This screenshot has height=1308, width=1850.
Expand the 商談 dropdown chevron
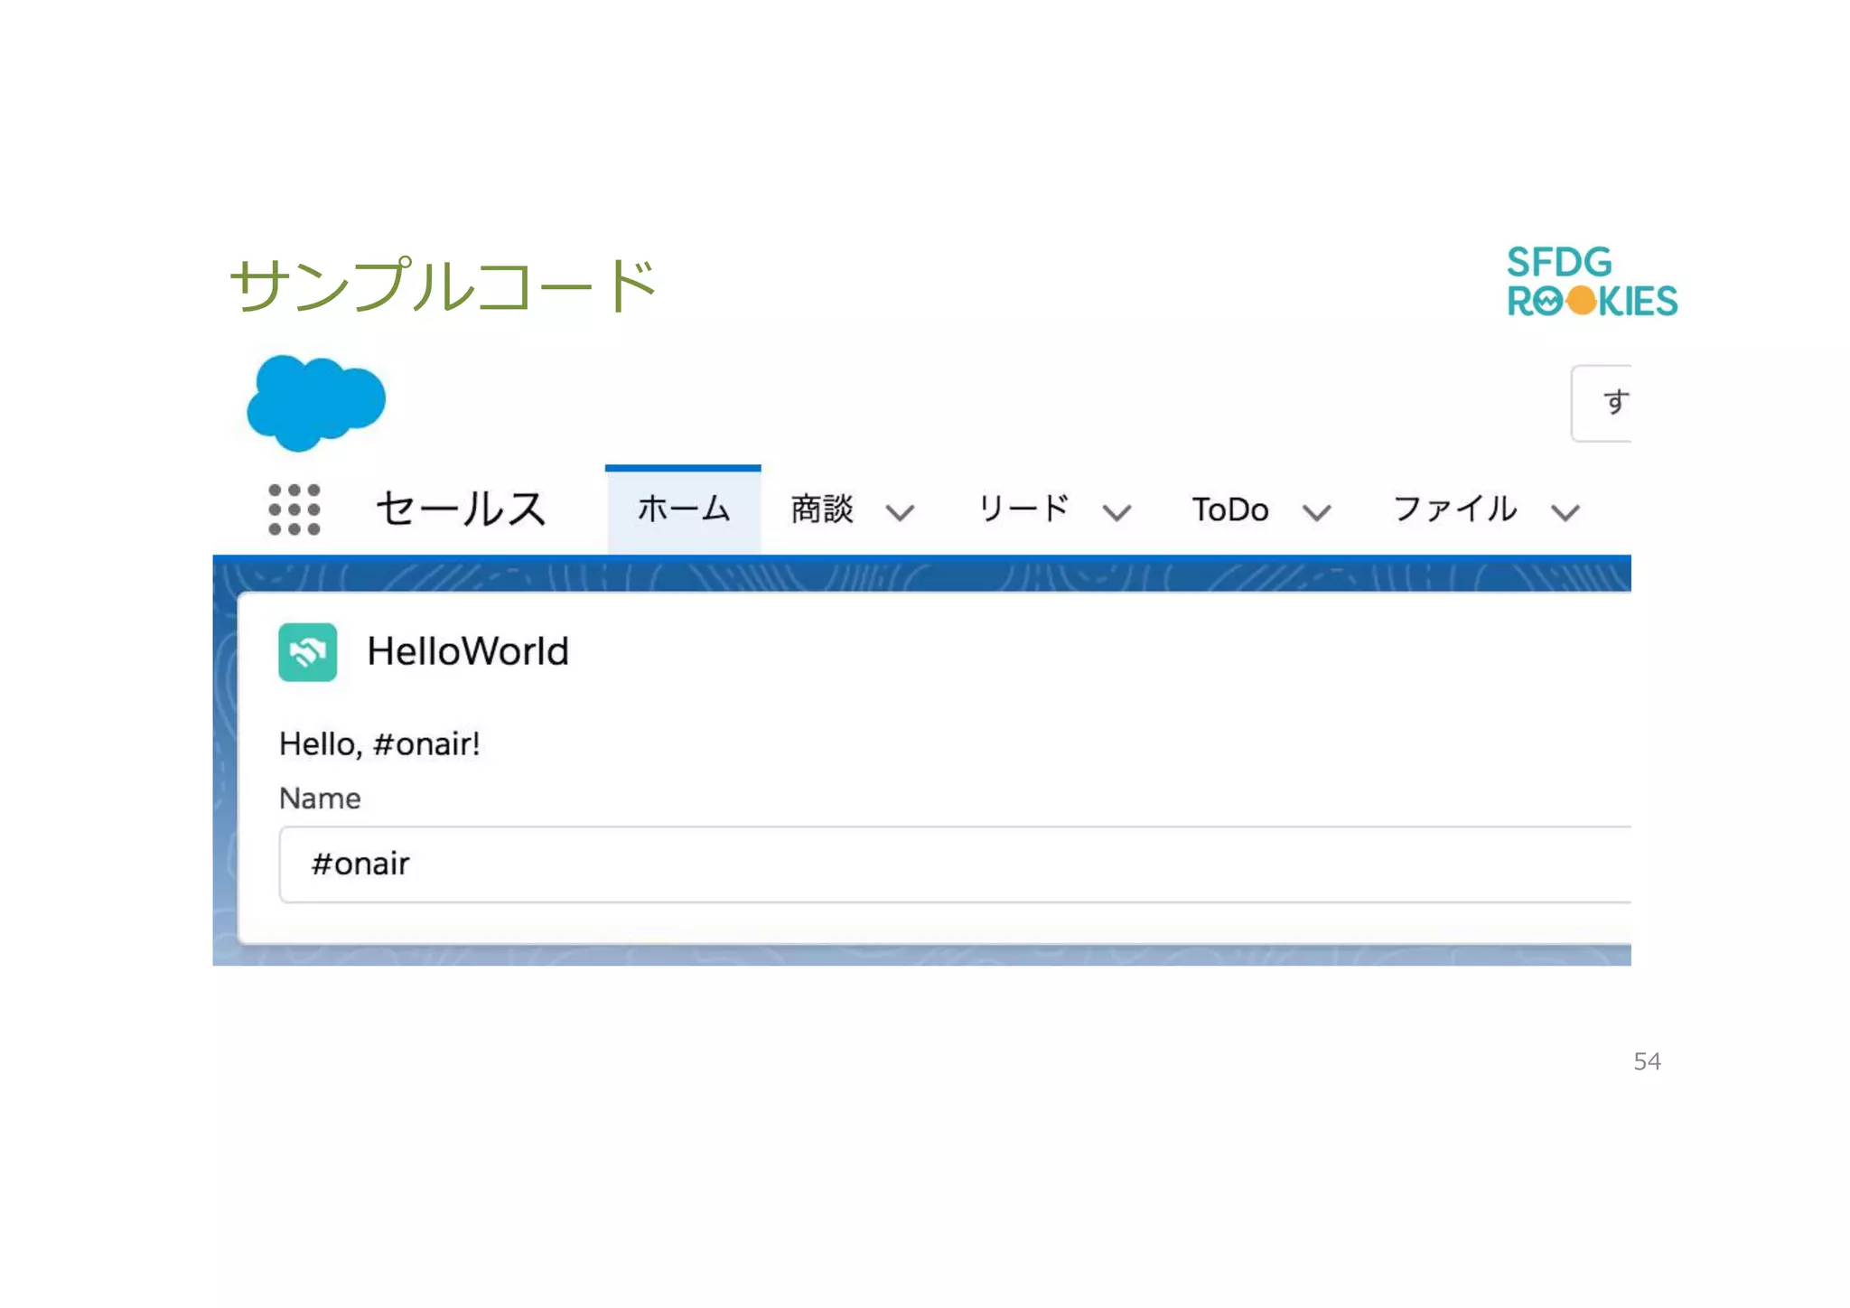point(900,513)
